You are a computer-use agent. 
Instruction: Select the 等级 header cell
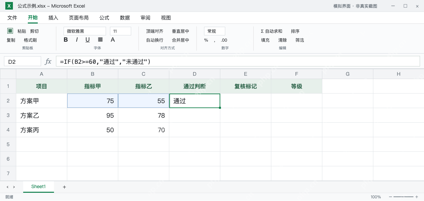297,86
